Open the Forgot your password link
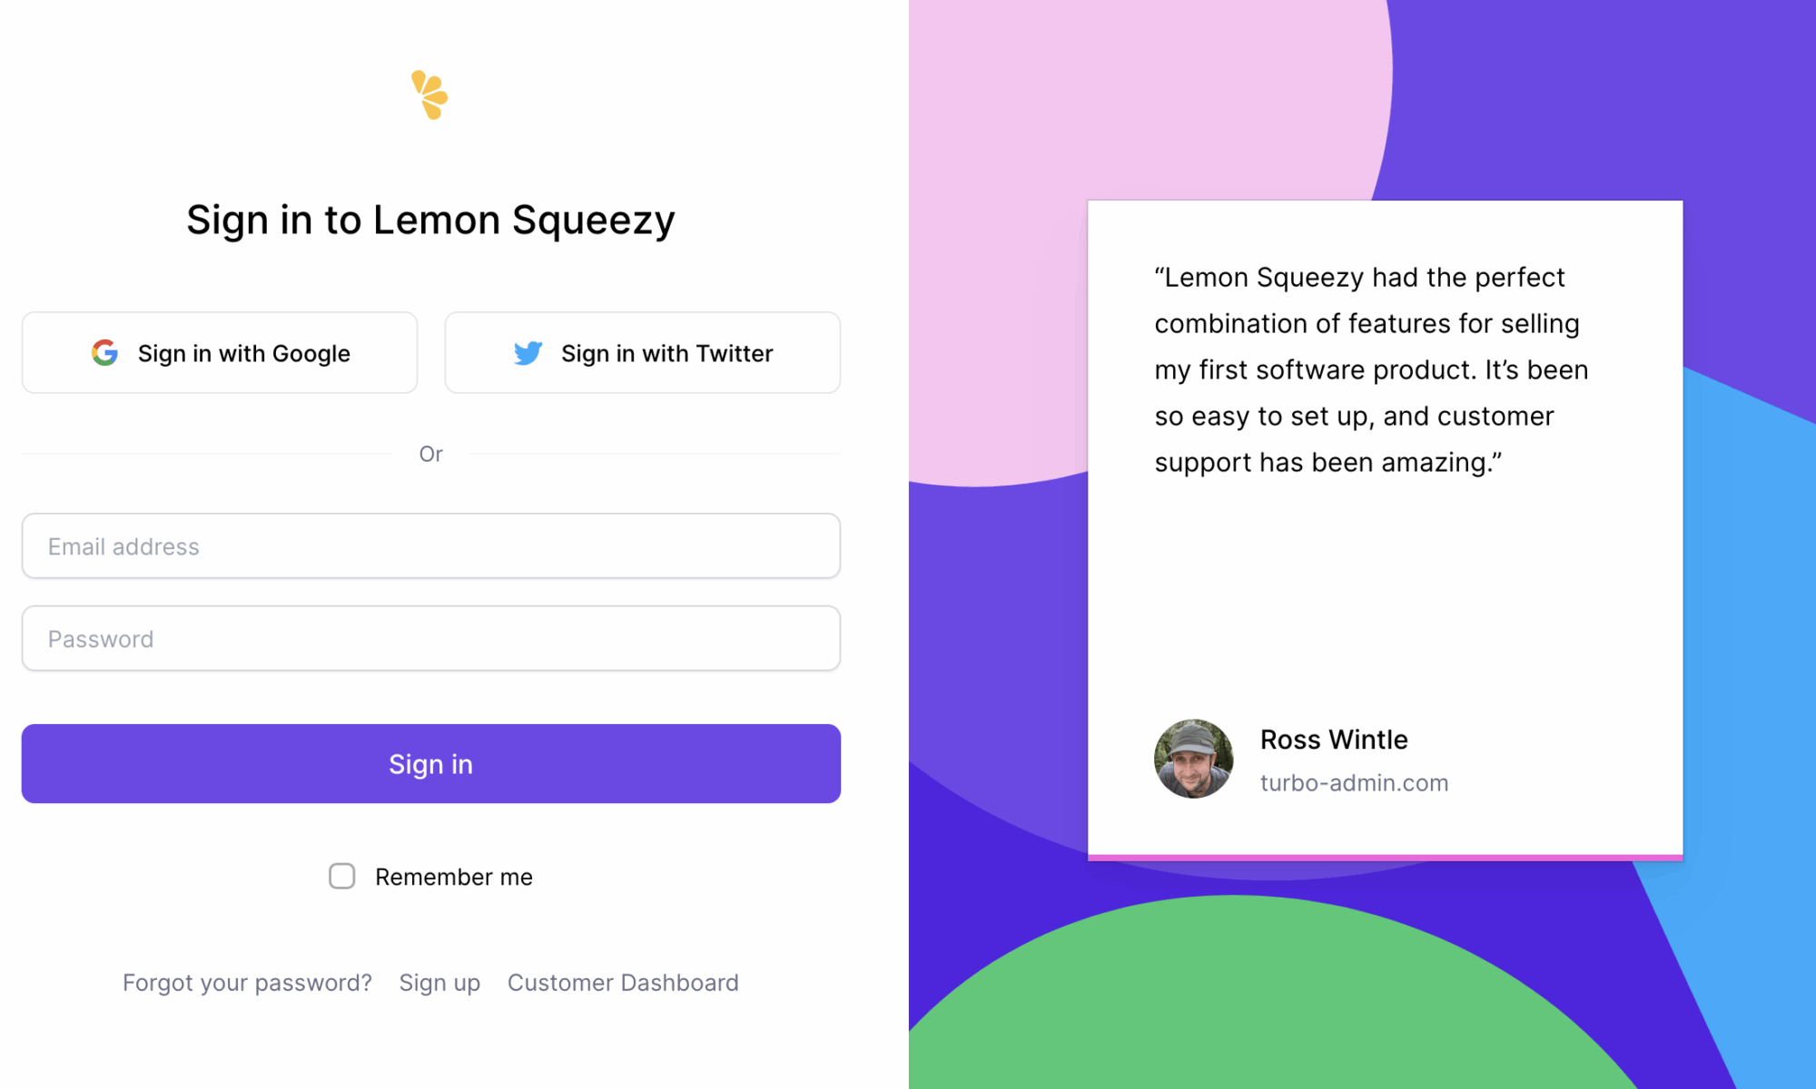This screenshot has width=1816, height=1089. coord(247,983)
